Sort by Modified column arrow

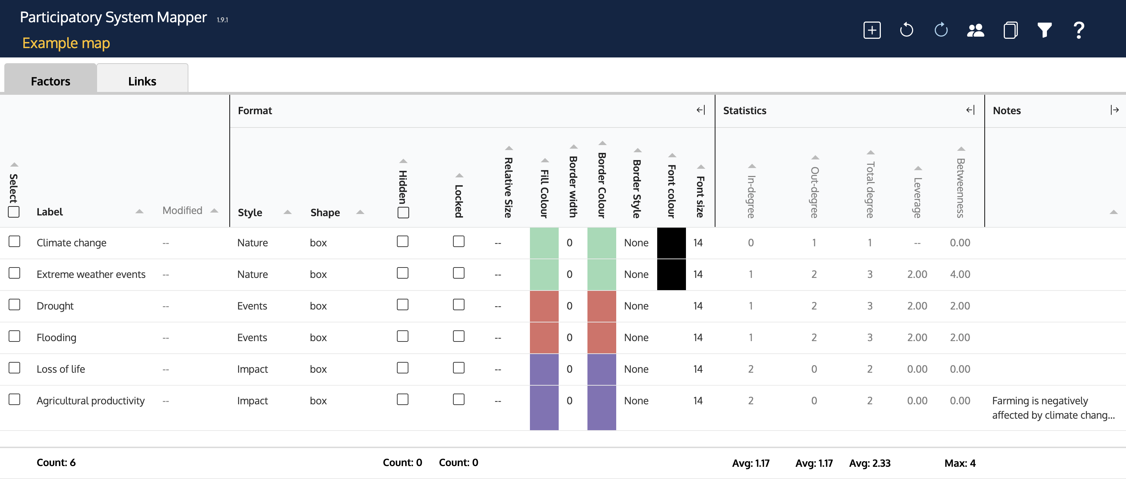pyautogui.click(x=214, y=210)
